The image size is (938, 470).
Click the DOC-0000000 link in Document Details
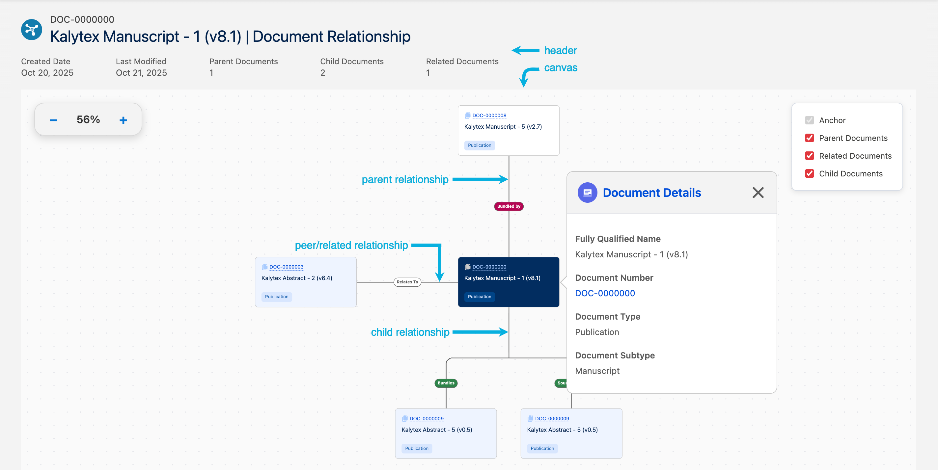pyautogui.click(x=605, y=293)
